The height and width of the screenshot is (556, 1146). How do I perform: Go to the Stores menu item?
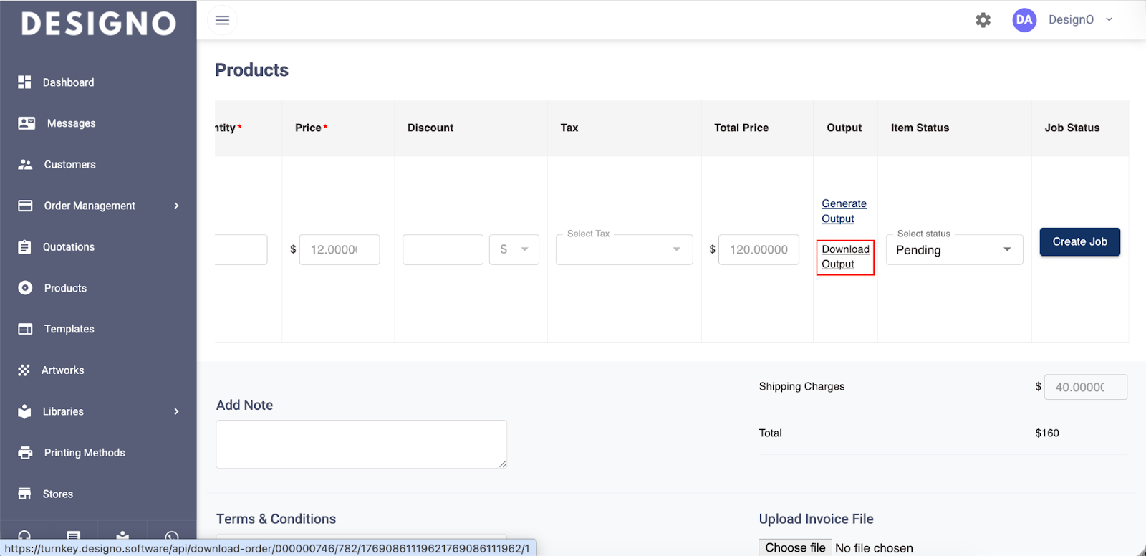point(57,494)
